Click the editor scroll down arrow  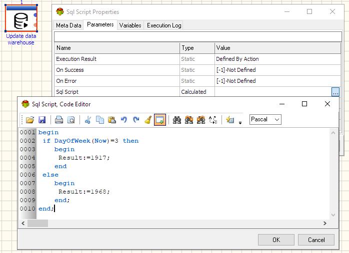click(x=333, y=215)
